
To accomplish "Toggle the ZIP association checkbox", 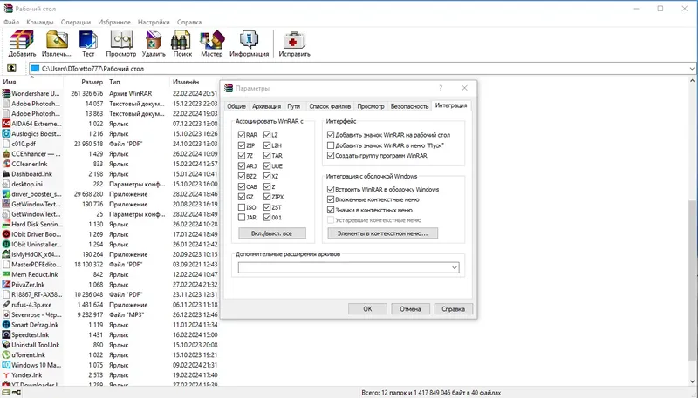I will point(242,145).
